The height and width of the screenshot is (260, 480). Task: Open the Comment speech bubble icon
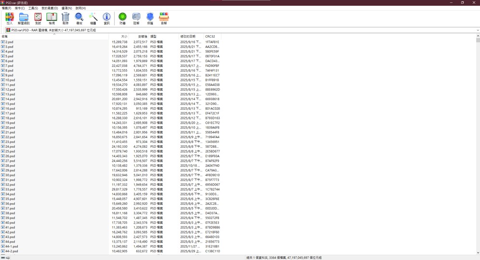[136, 16]
